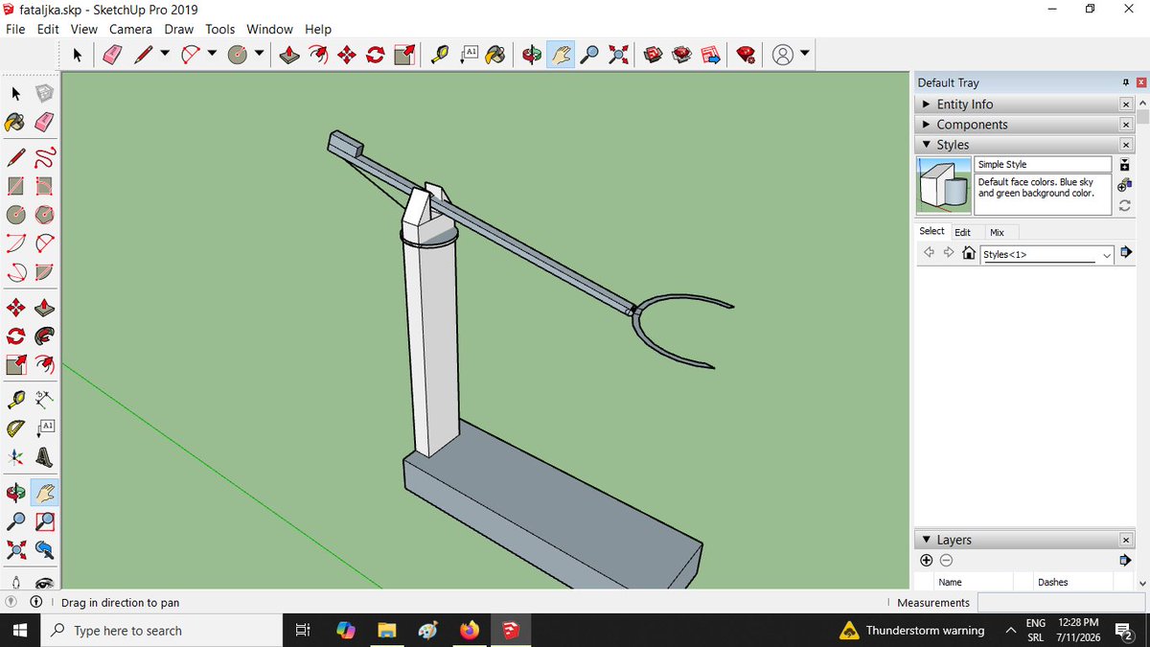1150x647 pixels.
Task: Click the Update style with changes icon
Action: [x=1125, y=205]
